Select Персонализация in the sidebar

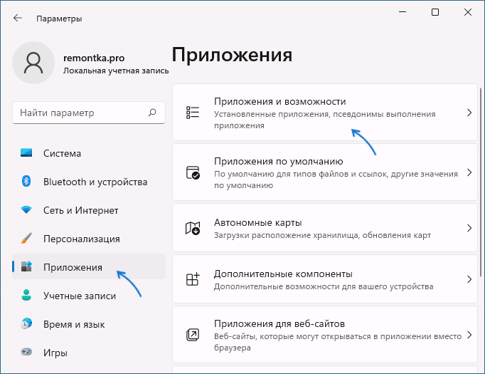tap(89, 239)
